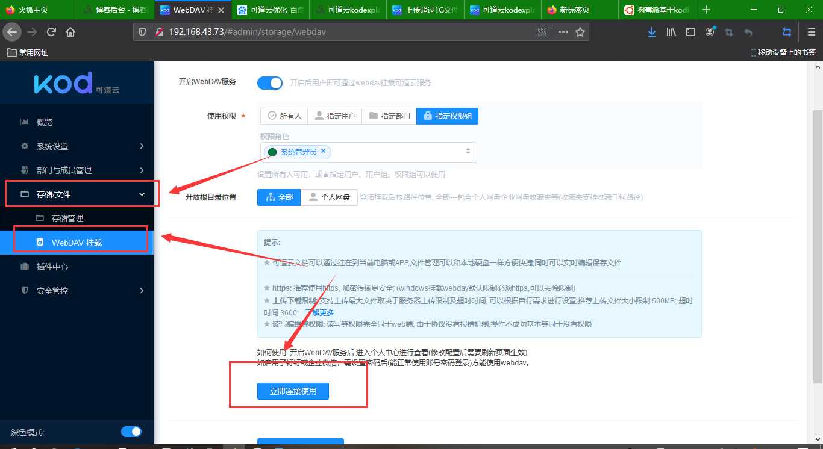Open a new browser tab
The width and height of the screenshot is (823, 449).
pos(706,10)
